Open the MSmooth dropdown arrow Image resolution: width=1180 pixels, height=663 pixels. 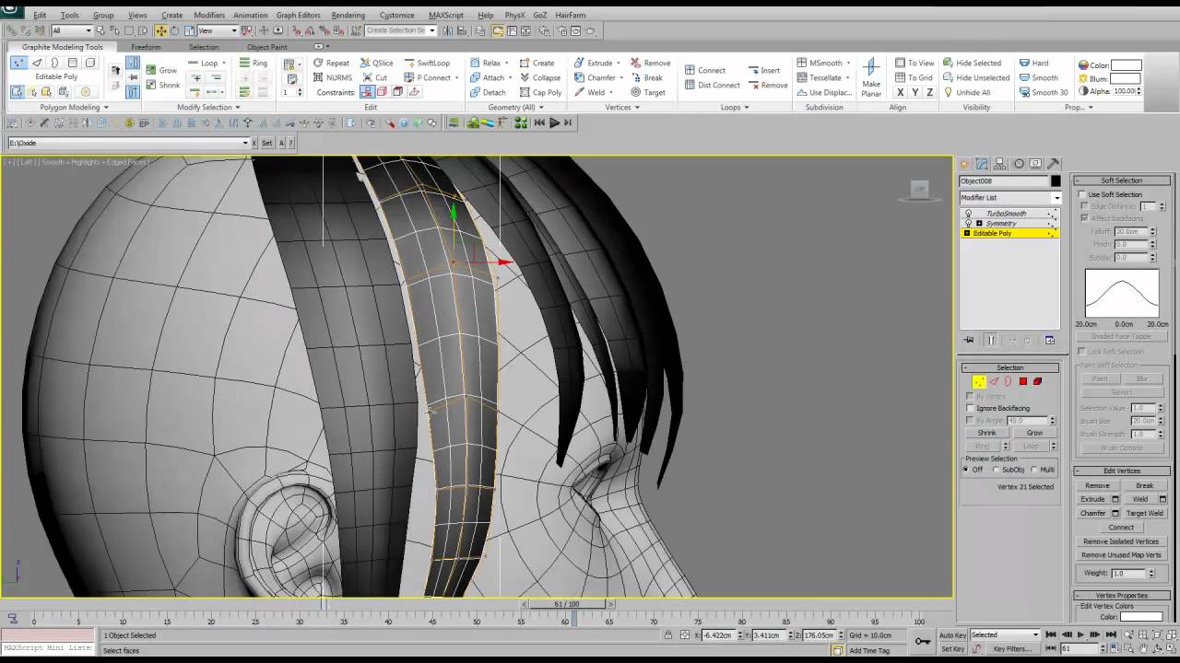(848, 63)
